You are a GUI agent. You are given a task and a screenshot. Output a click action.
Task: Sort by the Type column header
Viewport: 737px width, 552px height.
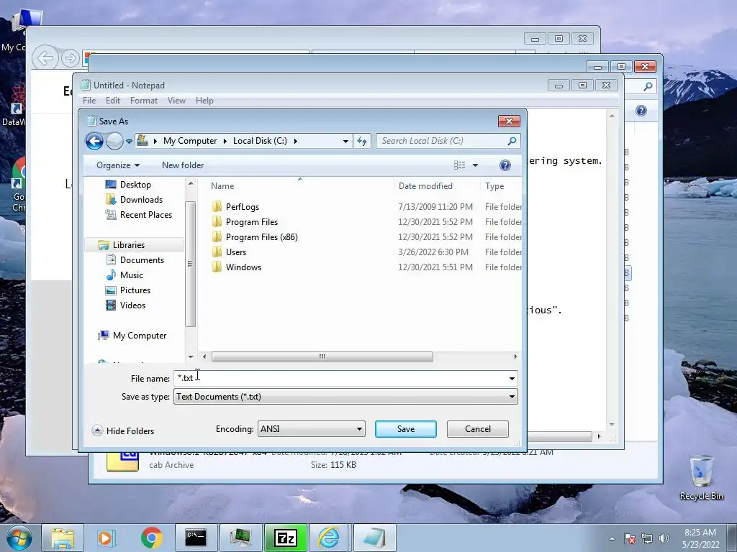[494, 186]
